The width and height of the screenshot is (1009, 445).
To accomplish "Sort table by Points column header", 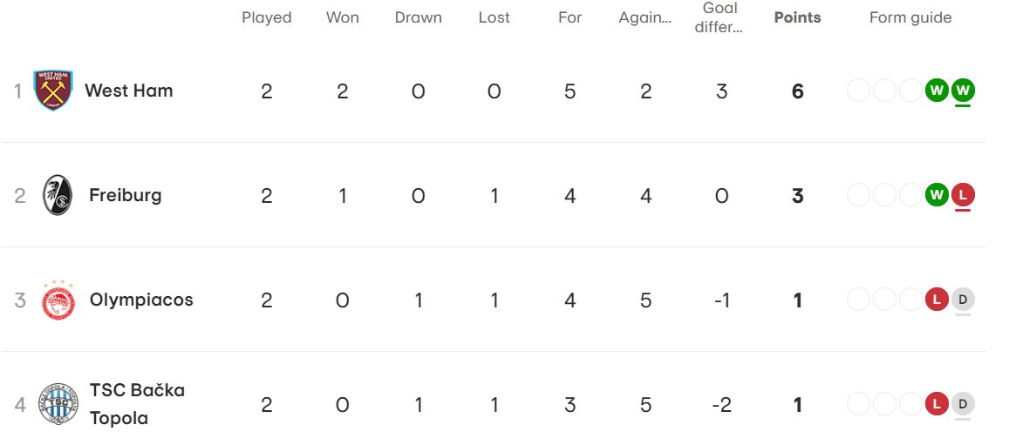I will tap(797, 17).
